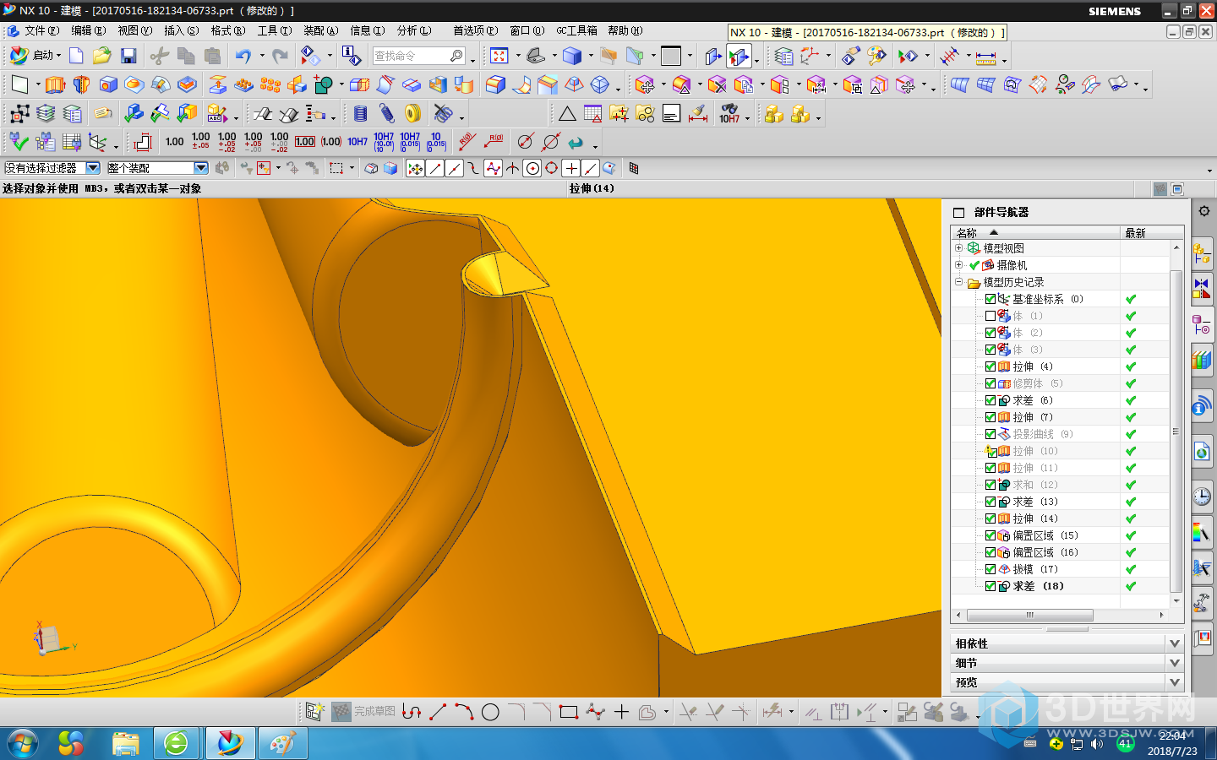Click the find command search field
The height and width of the screenshot is (760, 1217).
tap(412, 56)
